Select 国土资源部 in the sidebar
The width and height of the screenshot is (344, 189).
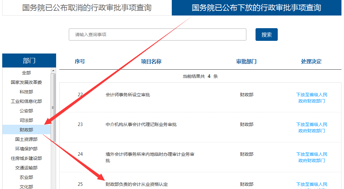[26, 139]
